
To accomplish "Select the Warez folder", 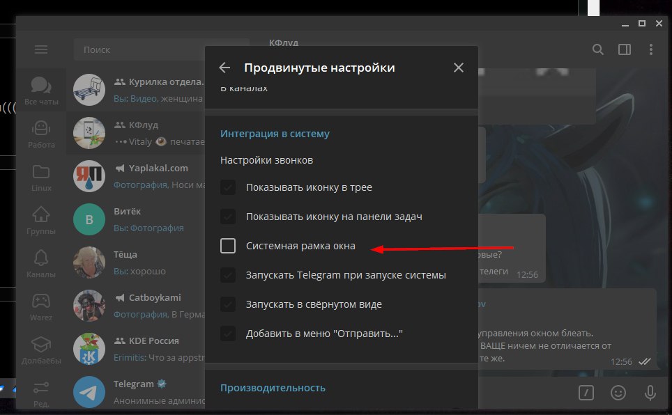I will pyautogui.click(x=41, y=306).
